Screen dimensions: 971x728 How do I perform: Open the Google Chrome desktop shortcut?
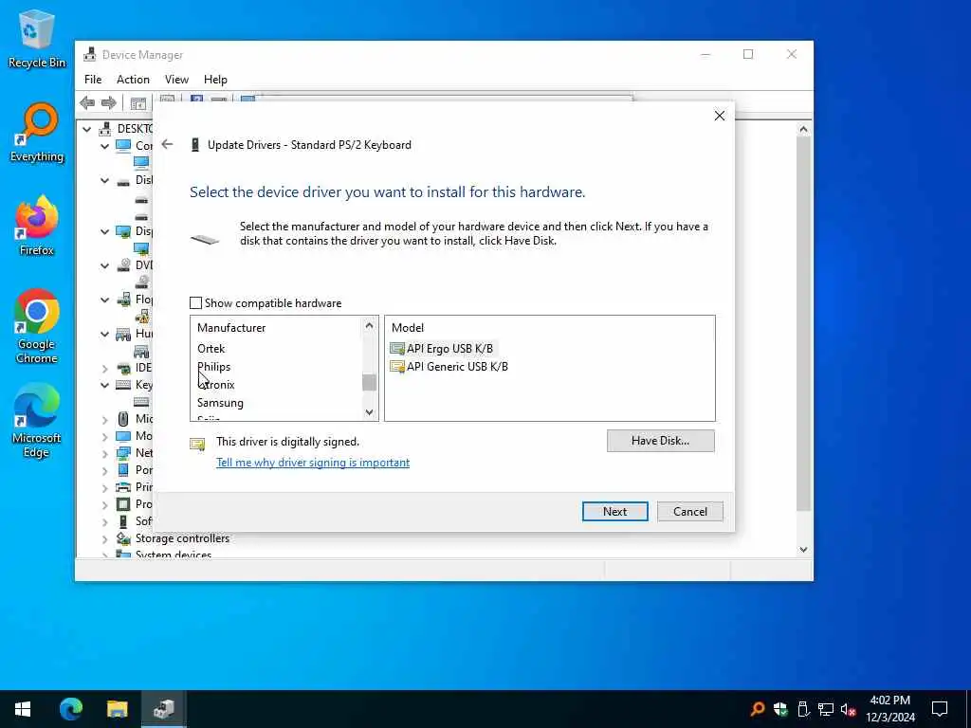(x=37, y=326)
